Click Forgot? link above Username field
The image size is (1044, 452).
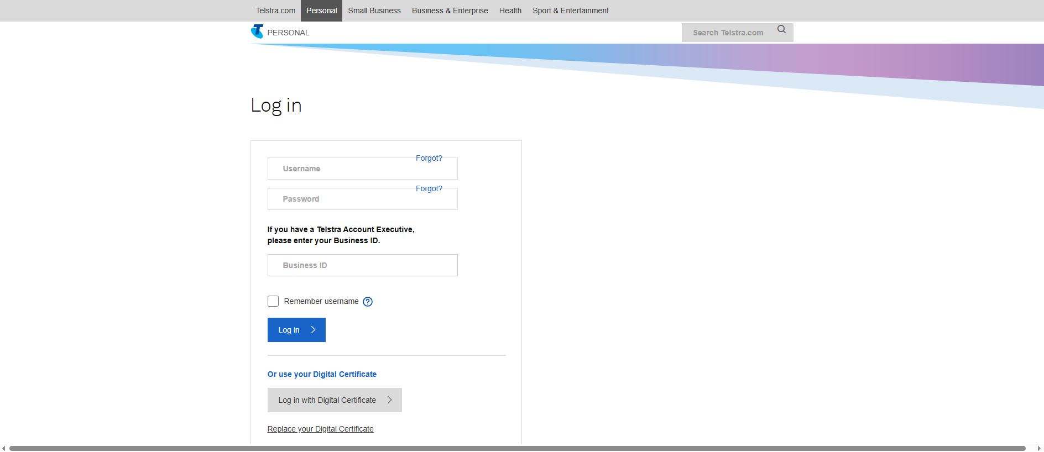pos(429,158)
